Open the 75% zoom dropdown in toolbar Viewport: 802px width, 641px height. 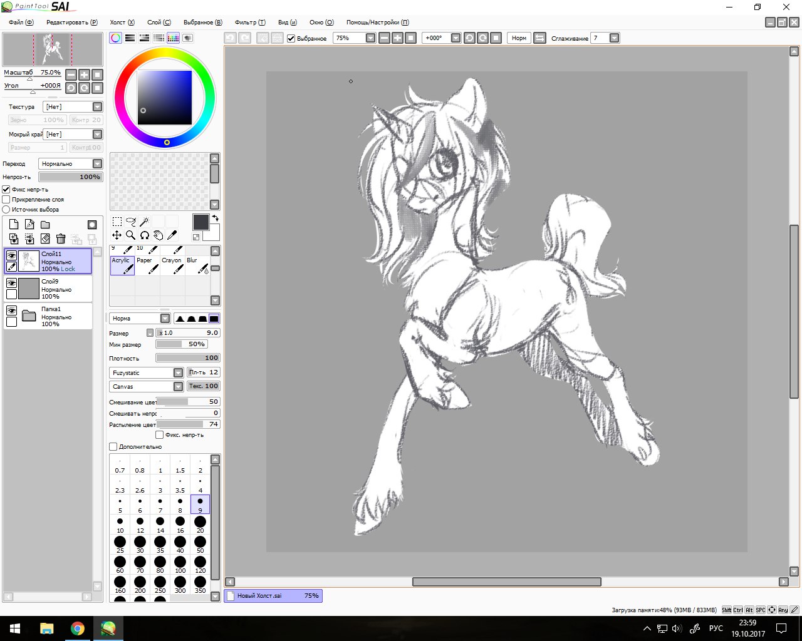pos(354,38)
